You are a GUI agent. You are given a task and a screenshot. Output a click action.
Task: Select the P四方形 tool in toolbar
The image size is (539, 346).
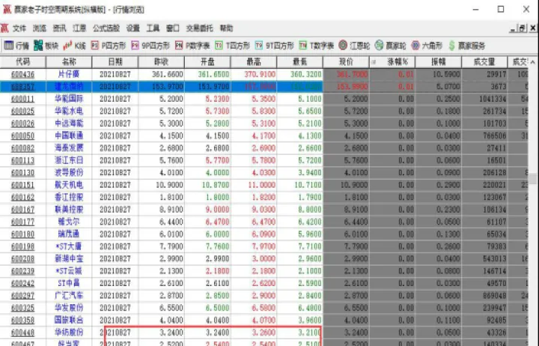109,46
